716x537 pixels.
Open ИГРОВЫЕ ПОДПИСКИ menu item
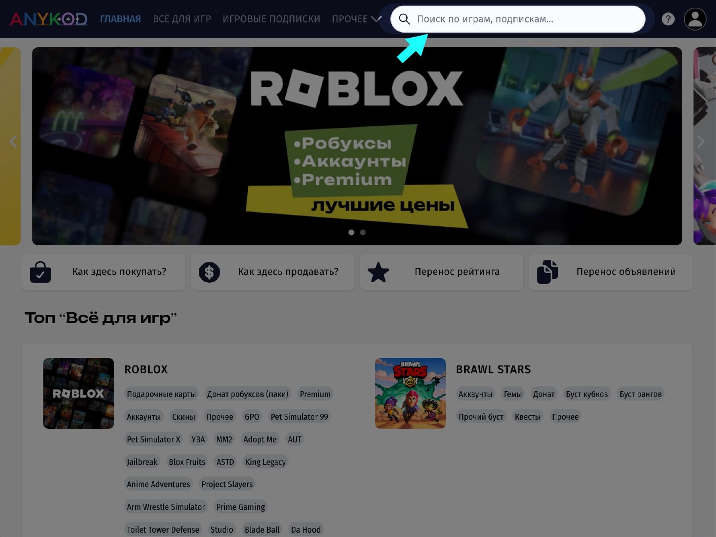(x=271, y=19)
